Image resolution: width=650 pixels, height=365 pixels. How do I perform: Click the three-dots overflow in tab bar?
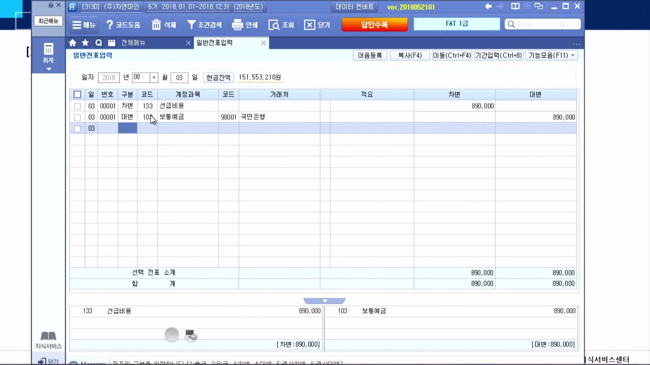click(577, 44)
